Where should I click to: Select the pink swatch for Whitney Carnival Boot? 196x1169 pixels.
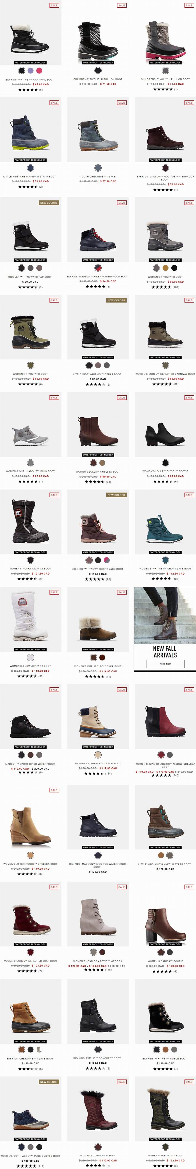coord(39,71)
